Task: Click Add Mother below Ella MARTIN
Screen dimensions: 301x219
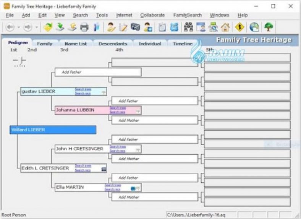Action: click(155, 197)
